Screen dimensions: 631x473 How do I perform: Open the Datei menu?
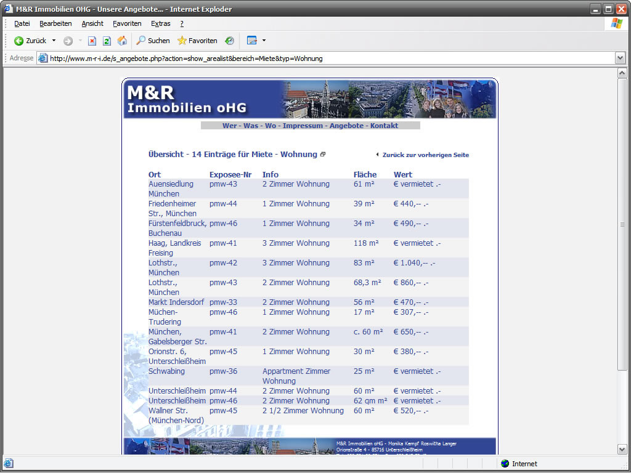(x=22, y=23)
